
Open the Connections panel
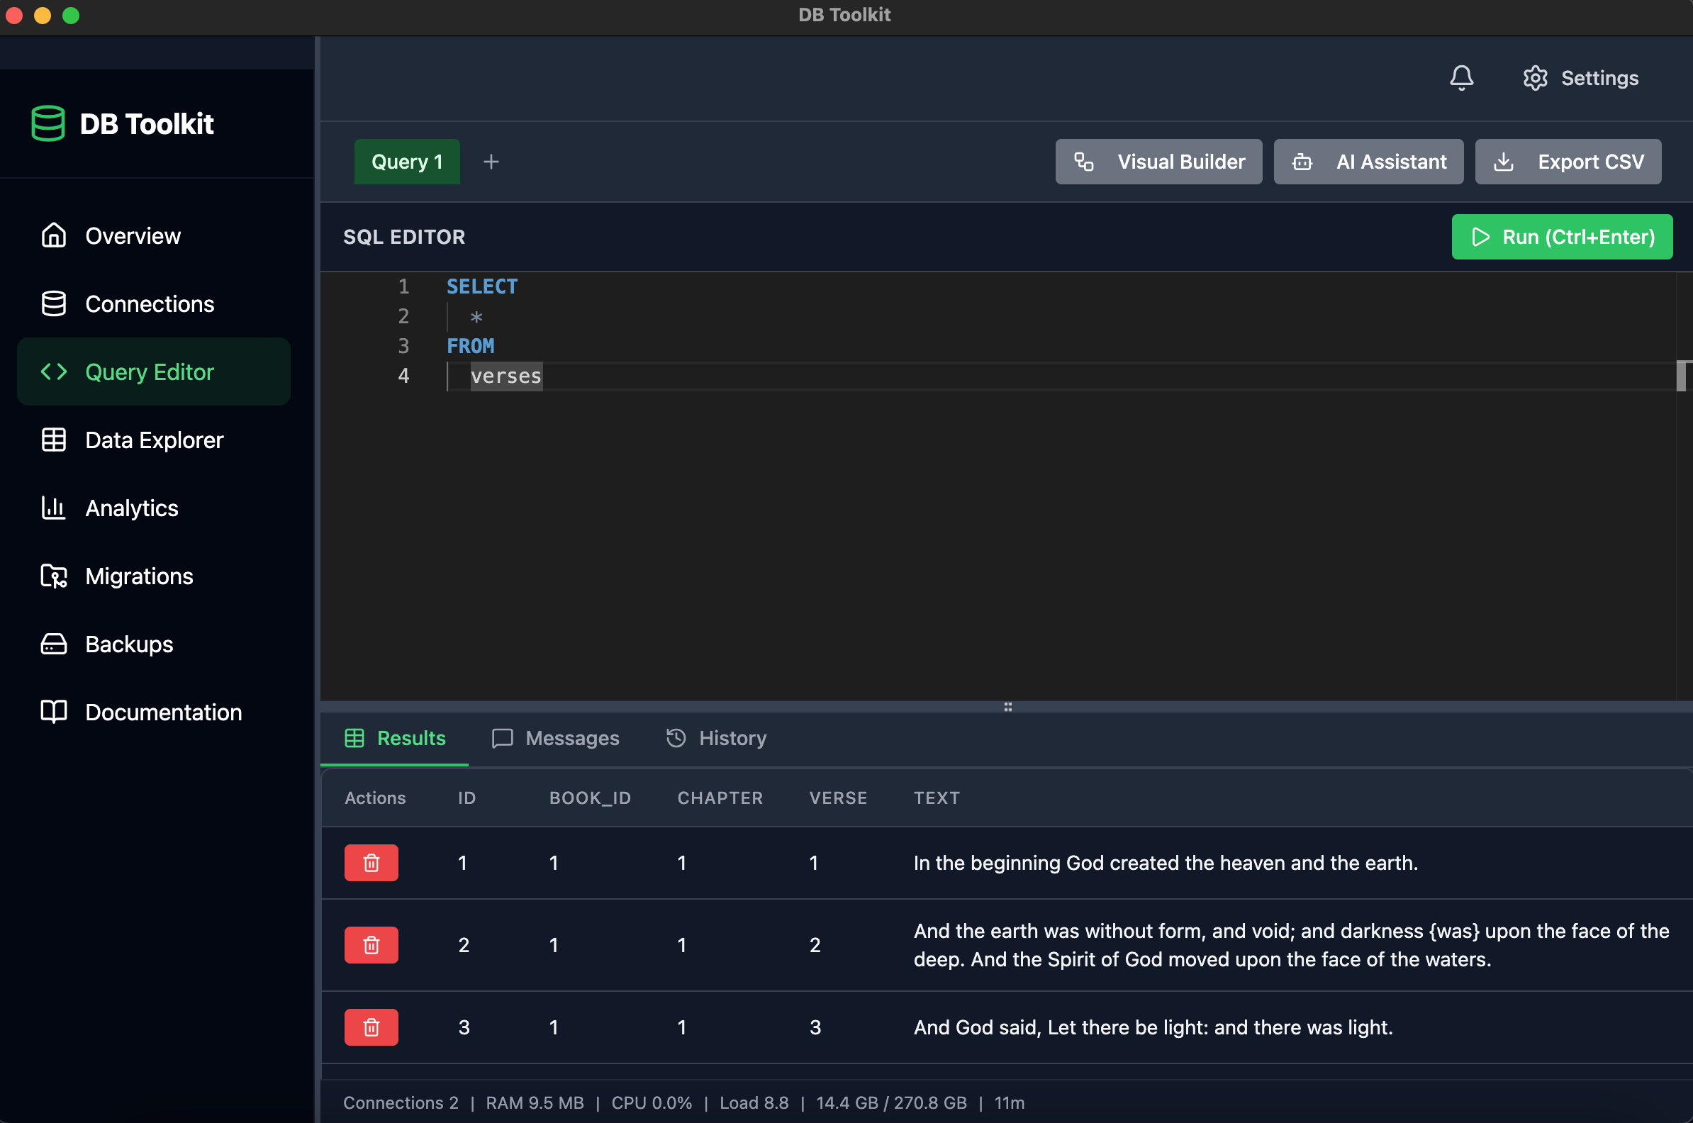coord(149,303)
